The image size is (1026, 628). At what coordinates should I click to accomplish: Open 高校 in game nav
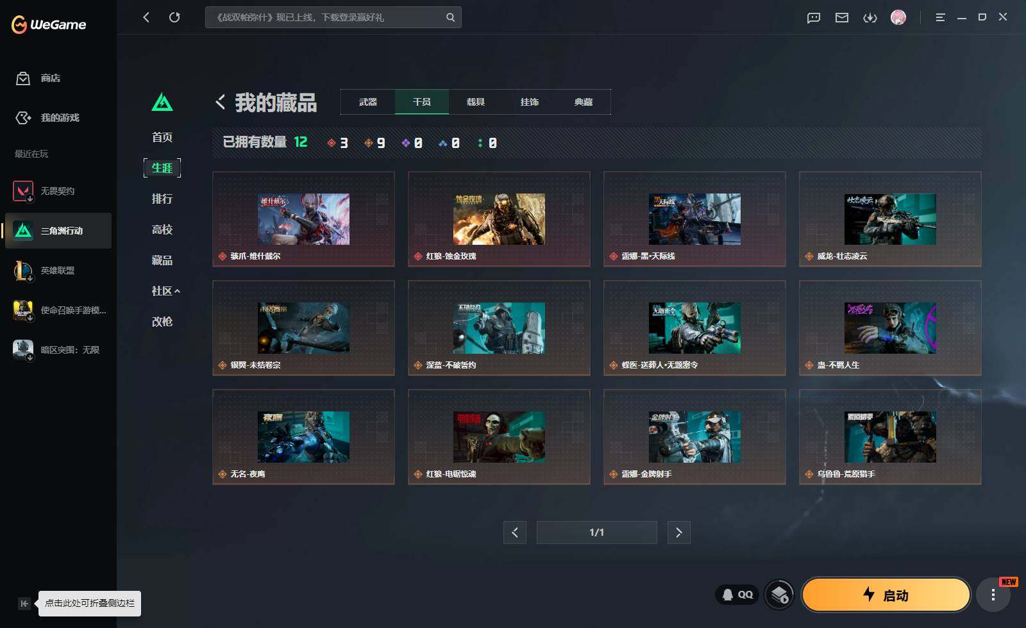pyautogui.click(x=162, y=229)
